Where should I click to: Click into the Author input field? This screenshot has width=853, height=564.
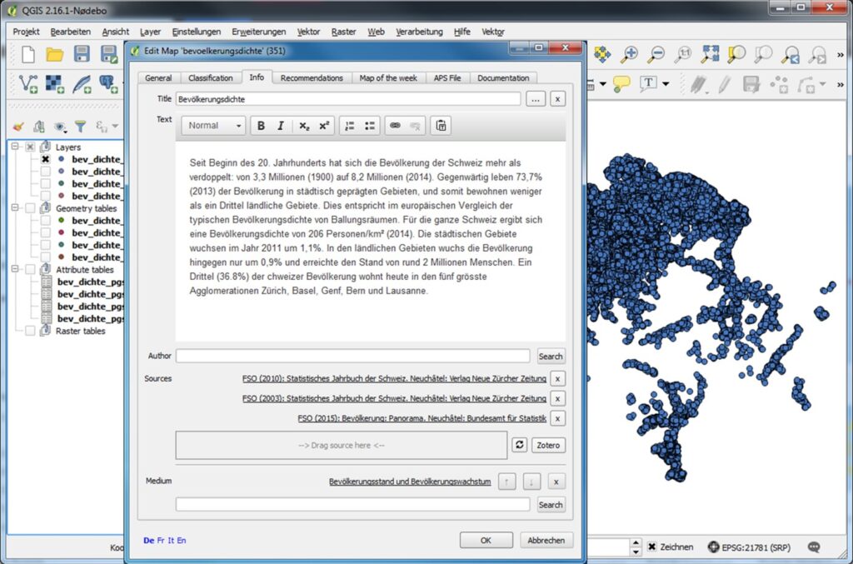[352, 356]
